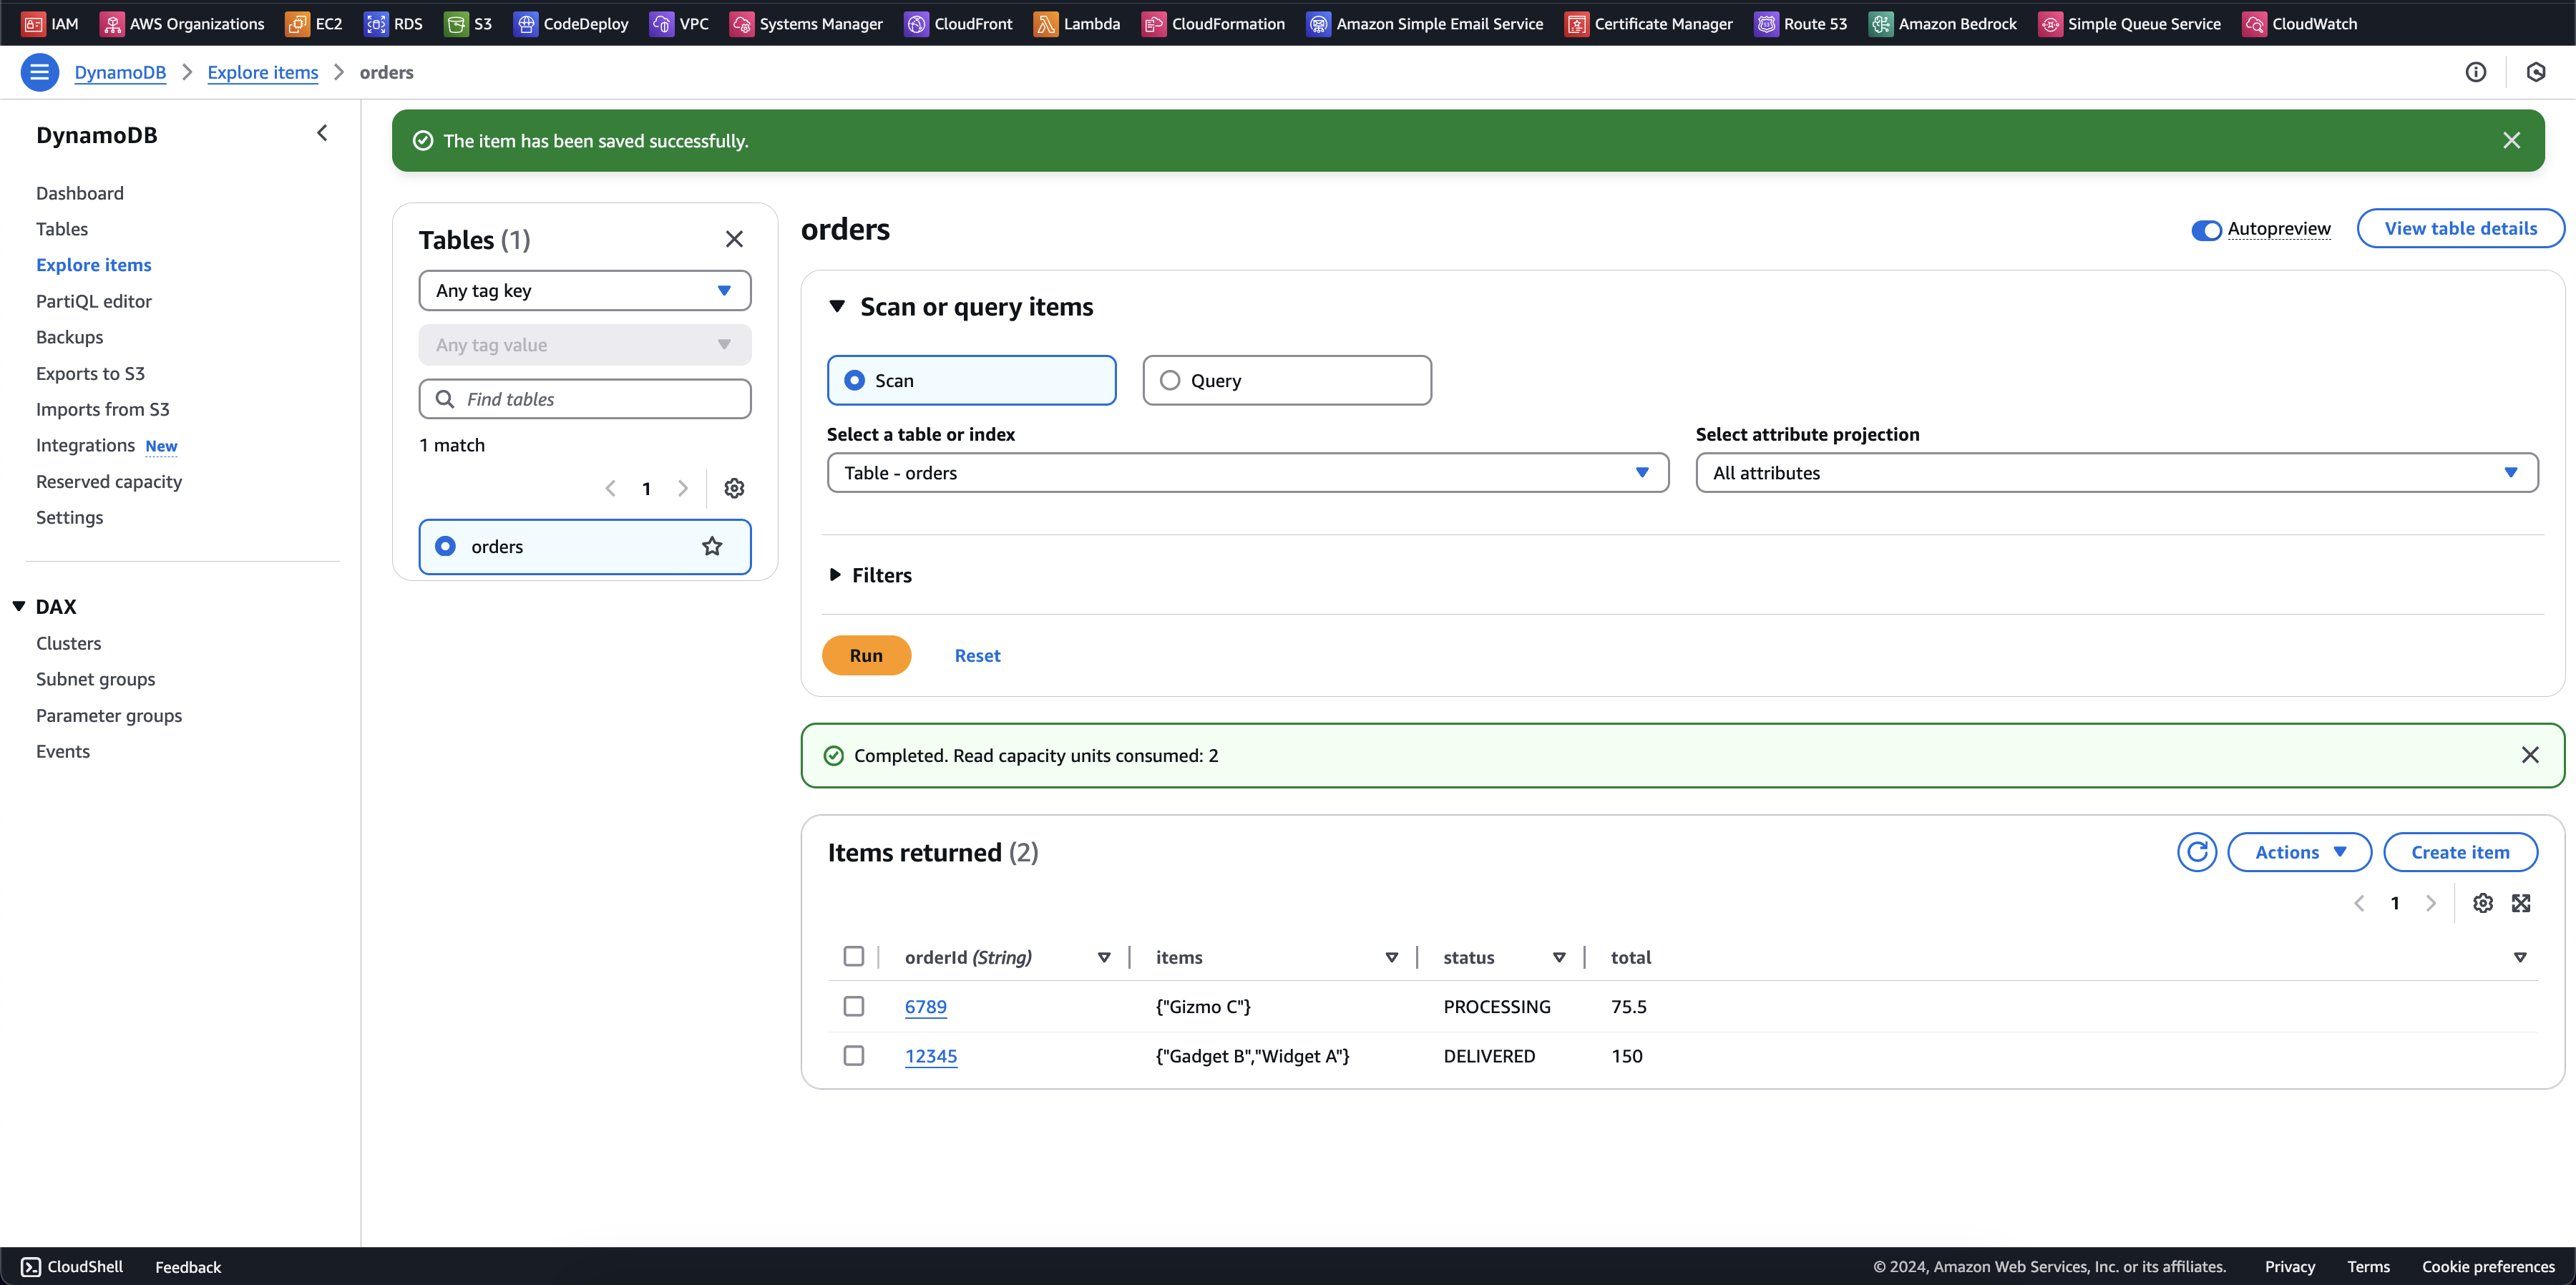2576x1285 pixels.
Task: Open the VPC shortcut icon
Action: coord(661,23)
